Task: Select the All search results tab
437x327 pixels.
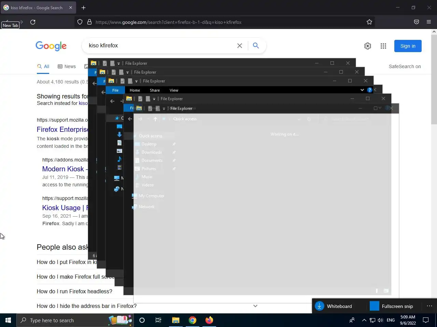Action: (43, 66)
